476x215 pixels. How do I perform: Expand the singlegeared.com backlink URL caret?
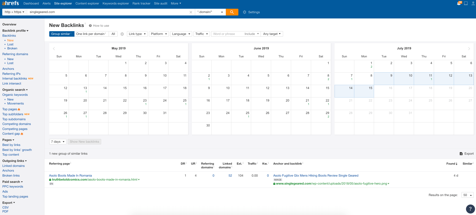pos(388,184)
